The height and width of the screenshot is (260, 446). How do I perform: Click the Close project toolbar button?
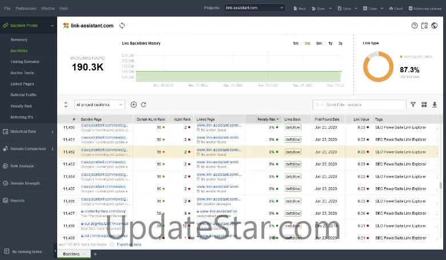coord(370,8)
